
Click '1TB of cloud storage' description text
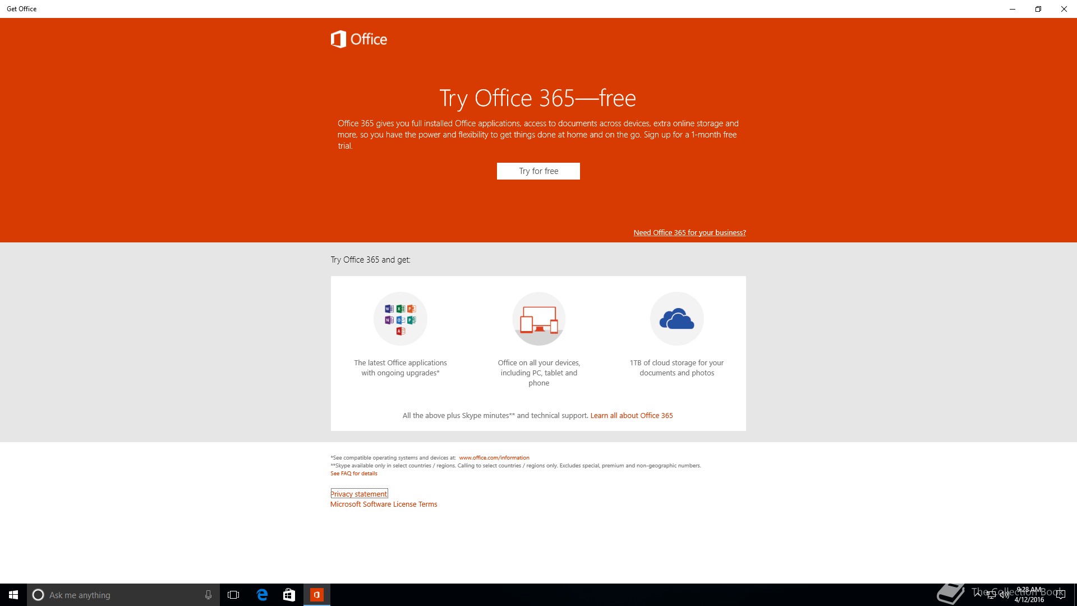tap(677, 368)
